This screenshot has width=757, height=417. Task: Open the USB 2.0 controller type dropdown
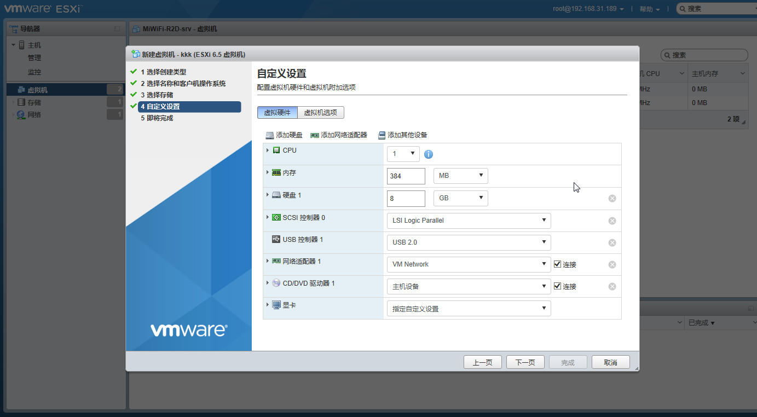469,242
